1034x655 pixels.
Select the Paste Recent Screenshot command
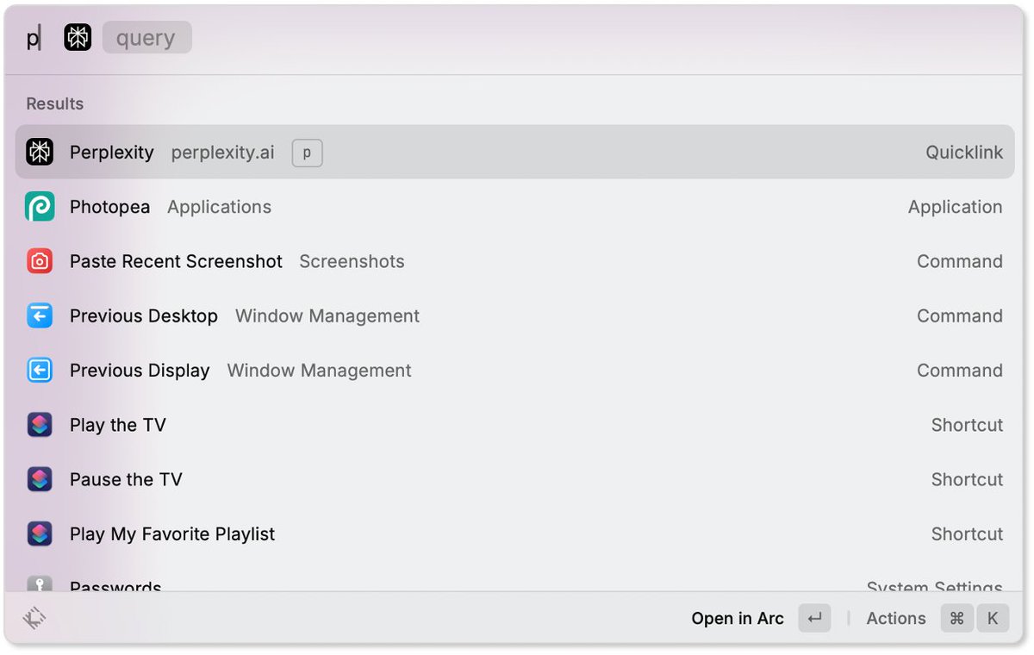pyautogui.click(x=515, y=261)
